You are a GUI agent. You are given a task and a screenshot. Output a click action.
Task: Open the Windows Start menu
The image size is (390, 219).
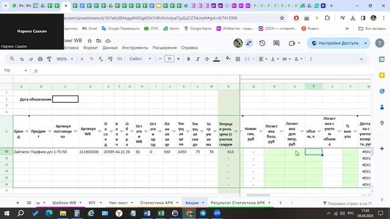[7, 214]
